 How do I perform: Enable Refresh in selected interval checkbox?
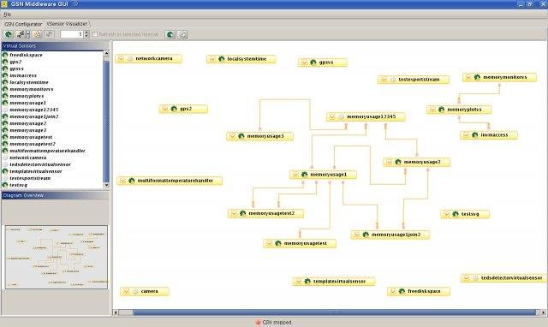pos(95,34)
